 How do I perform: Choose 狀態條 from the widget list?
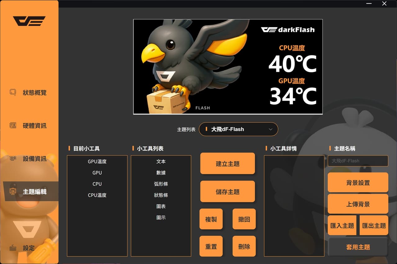tap(161, 195)
